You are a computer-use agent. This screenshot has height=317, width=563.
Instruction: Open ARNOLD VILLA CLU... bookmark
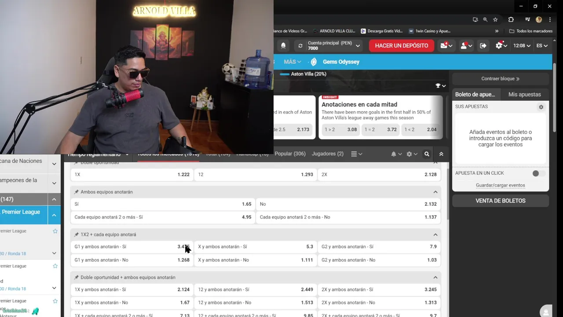[x=335, y=31]
